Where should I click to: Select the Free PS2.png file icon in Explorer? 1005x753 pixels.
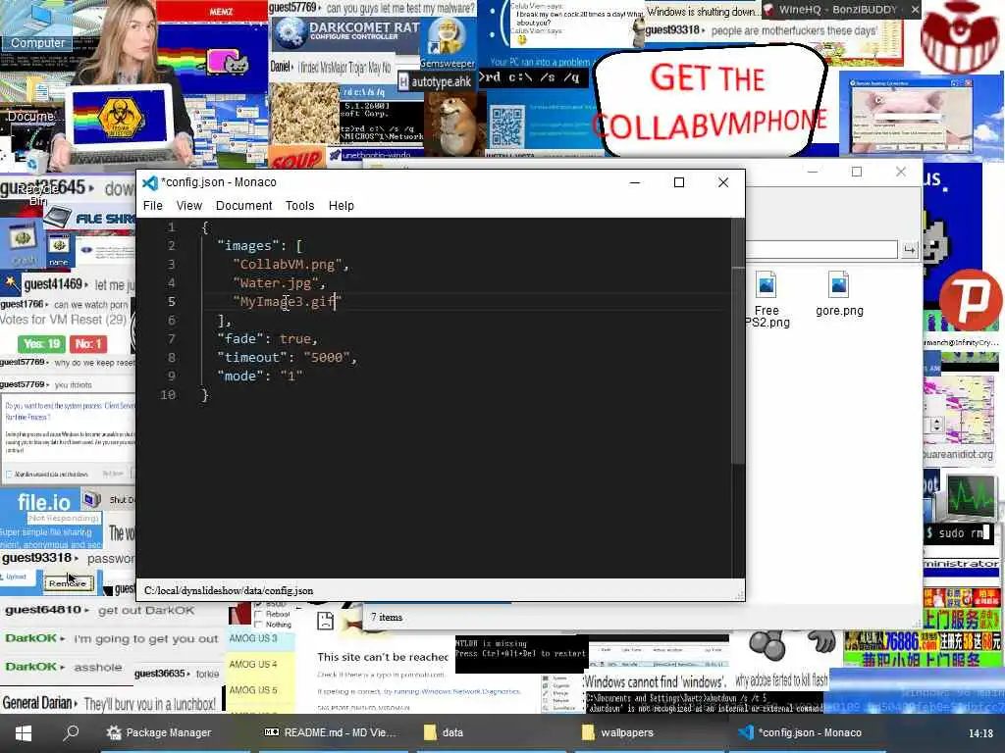pyautogui.click(x=767, y=299)
